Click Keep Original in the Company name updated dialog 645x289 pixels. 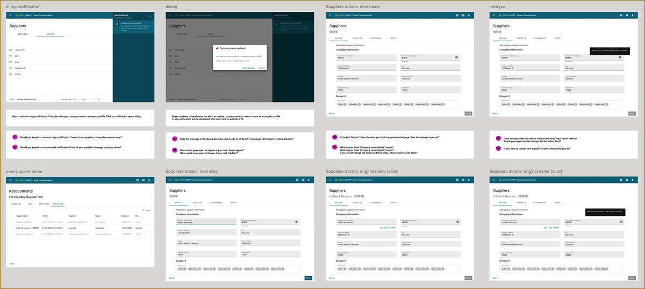[248, 68]
